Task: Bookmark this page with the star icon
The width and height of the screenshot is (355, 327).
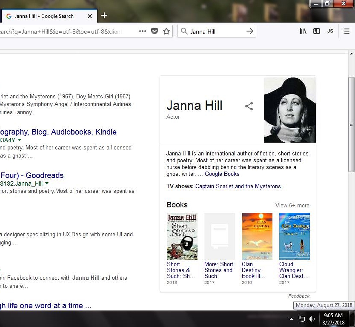Action: pyautogui.click(x=166, y=31)
